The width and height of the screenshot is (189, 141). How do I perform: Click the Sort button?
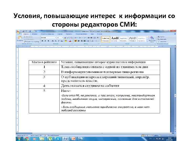tap(94, 38)
